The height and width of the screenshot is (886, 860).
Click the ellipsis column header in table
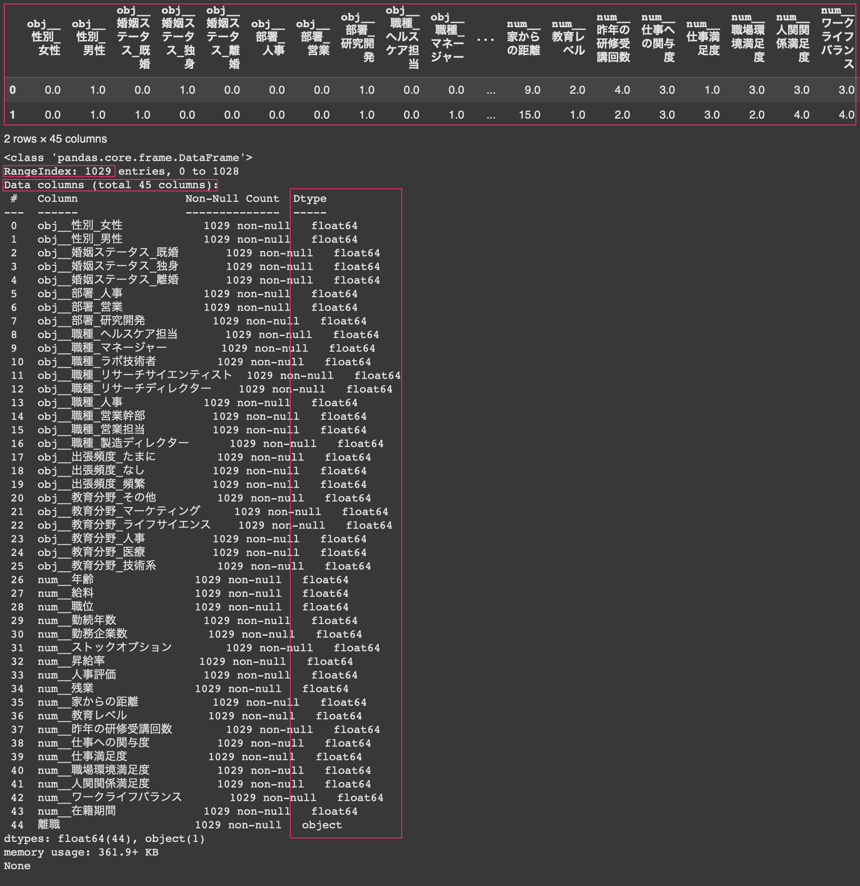point(485,39)
